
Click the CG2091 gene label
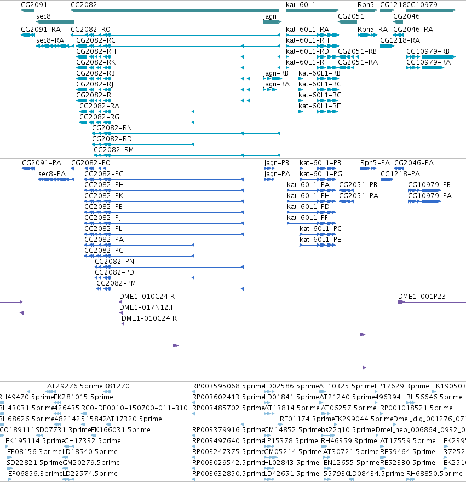34,5
